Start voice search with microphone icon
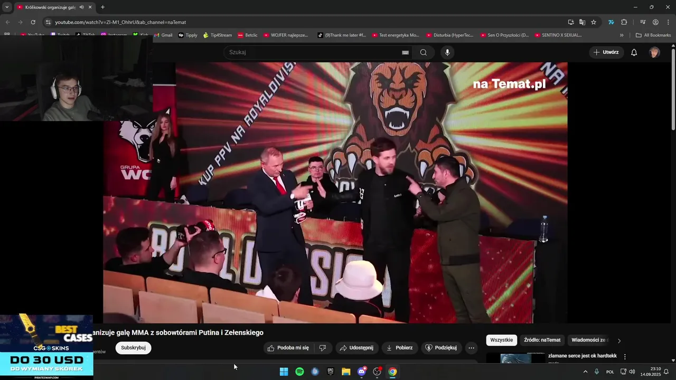The image size is (676, 380). point(447,52)
